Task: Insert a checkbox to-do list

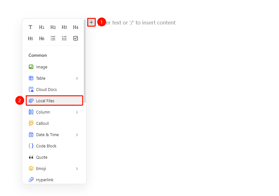Action: (x=76, y=39)
